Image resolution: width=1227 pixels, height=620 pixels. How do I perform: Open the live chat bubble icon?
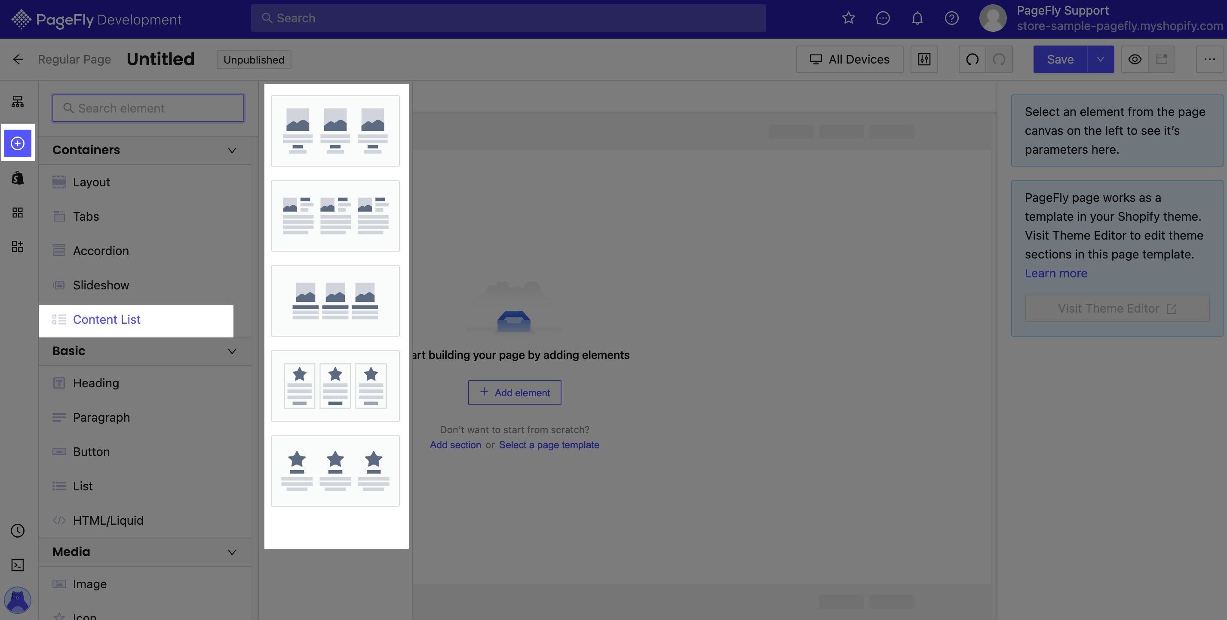[883, 18]
